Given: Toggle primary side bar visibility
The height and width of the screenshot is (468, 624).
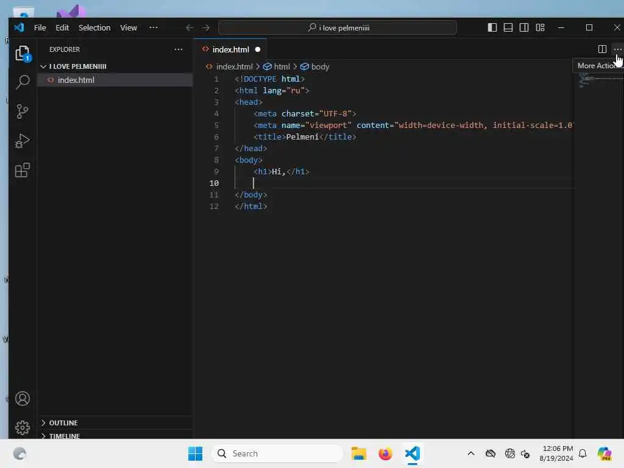Looking at the screenshot, I should click(492, 27).
